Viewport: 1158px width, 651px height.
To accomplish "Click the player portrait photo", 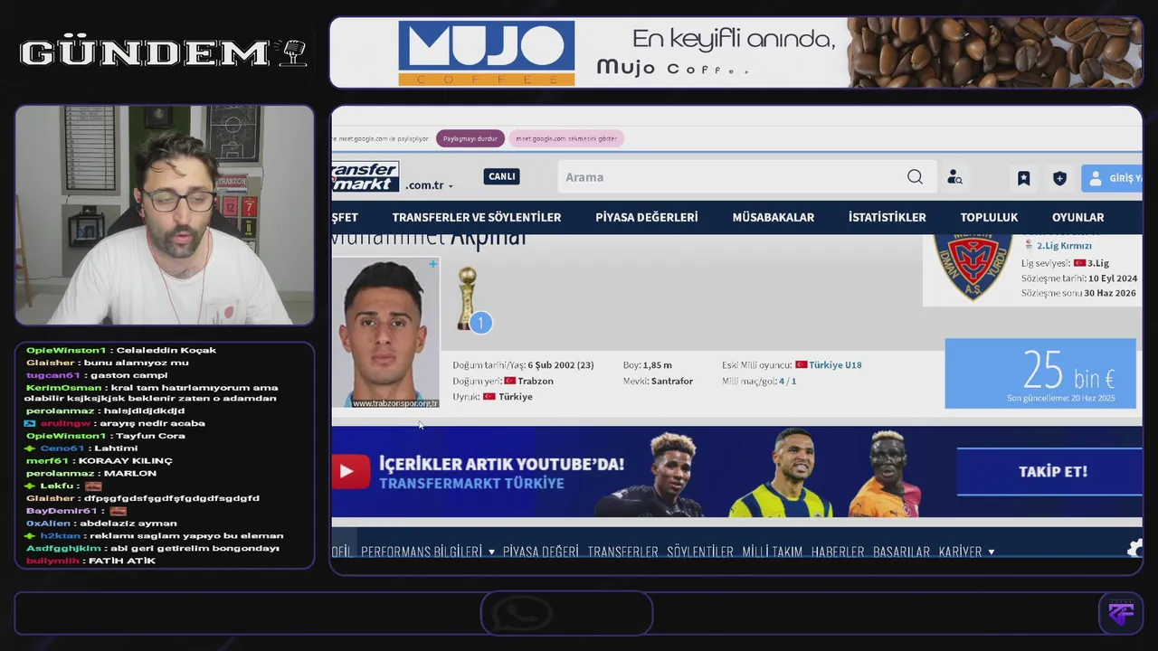I will coord(386,334).
